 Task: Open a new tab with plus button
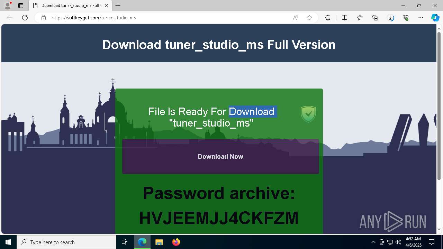click(x=118, y=6)
